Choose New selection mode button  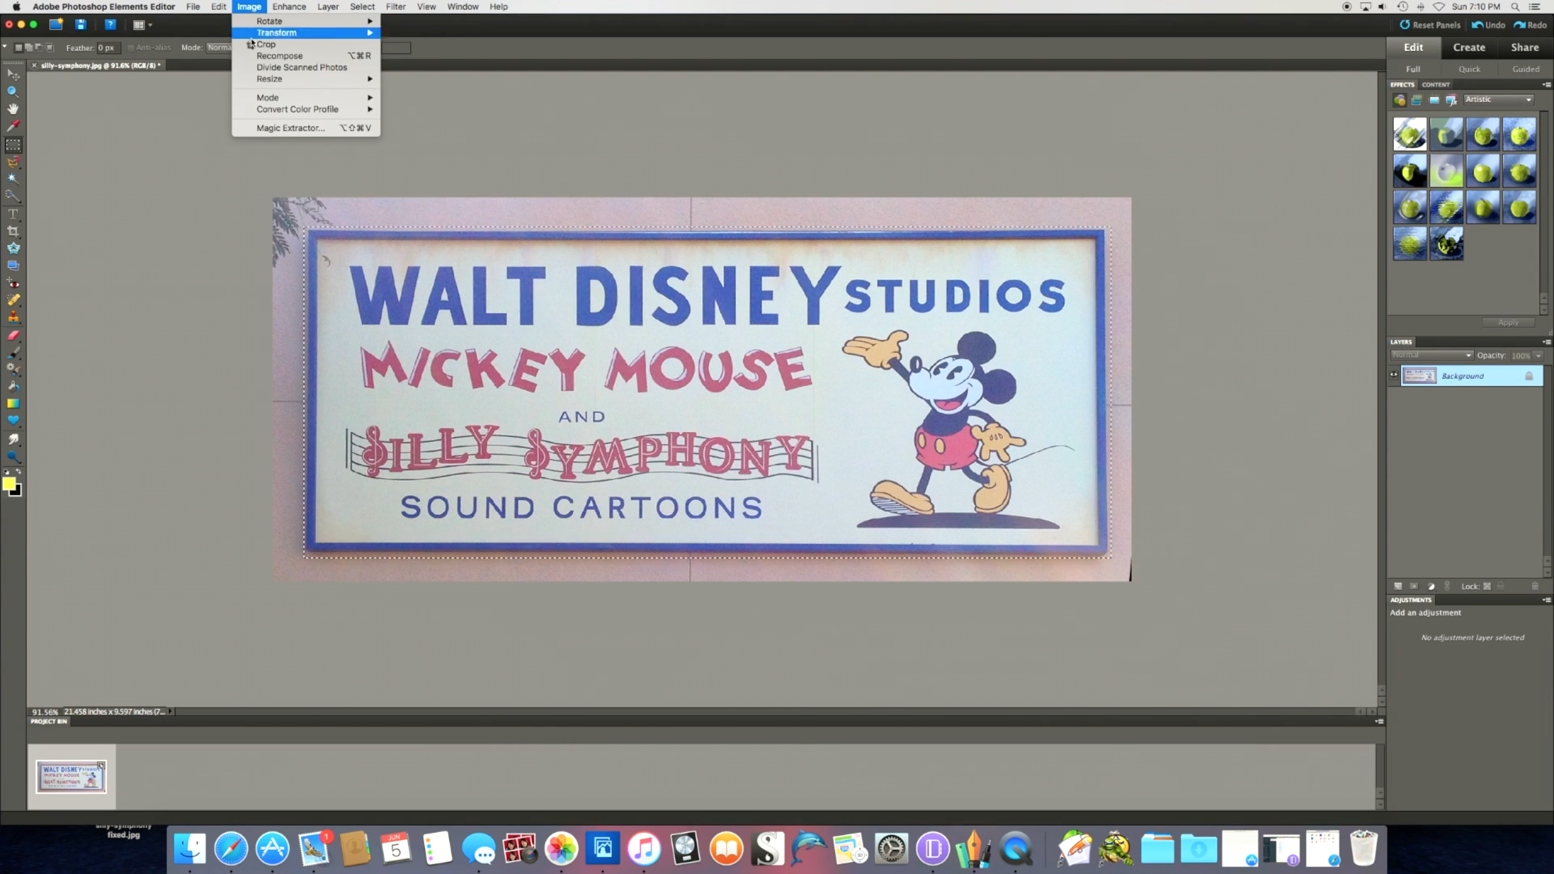(x=18, y=47)
